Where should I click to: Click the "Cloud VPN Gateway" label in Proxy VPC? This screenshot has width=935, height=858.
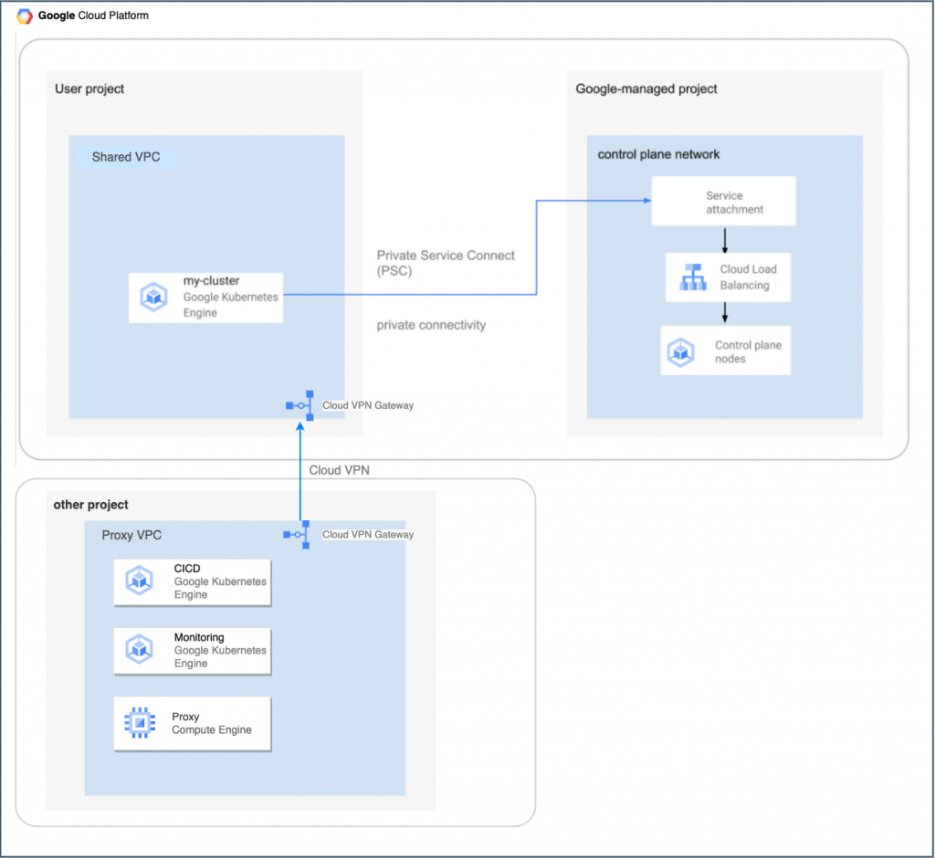pyautogui.click(x=368, y=534)
